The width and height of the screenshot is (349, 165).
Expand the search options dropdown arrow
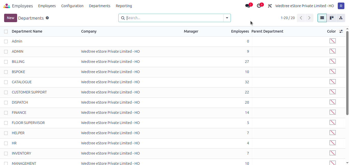[227, 18]
